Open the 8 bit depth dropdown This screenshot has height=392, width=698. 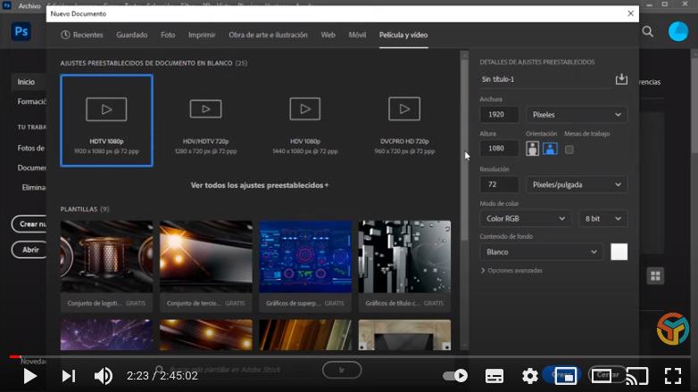pos(602,218)
